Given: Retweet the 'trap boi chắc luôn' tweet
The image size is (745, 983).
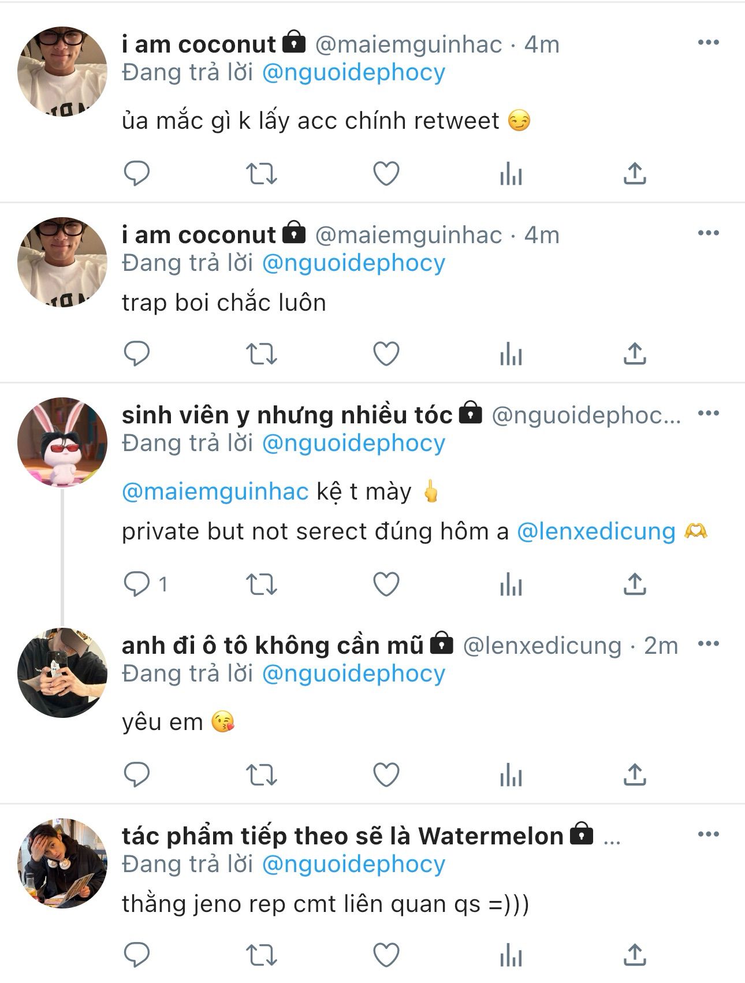Looking at the screenshot, I should (262, 354).
